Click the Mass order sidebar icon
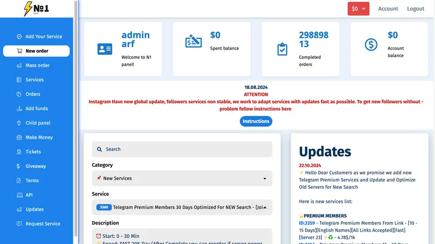This screenshot has height=244, width=435. pyautogui.click(x=20, y=65)
